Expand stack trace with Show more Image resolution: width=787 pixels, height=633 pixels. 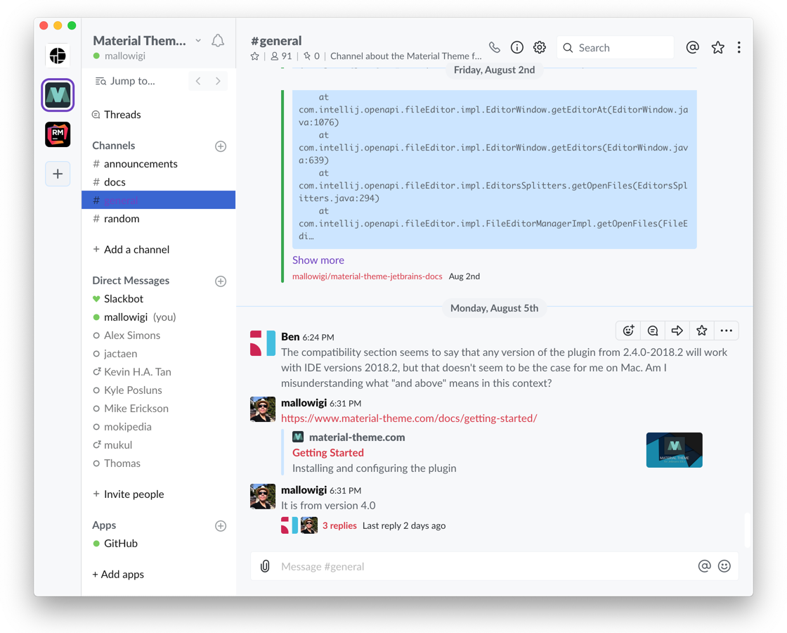318,260
